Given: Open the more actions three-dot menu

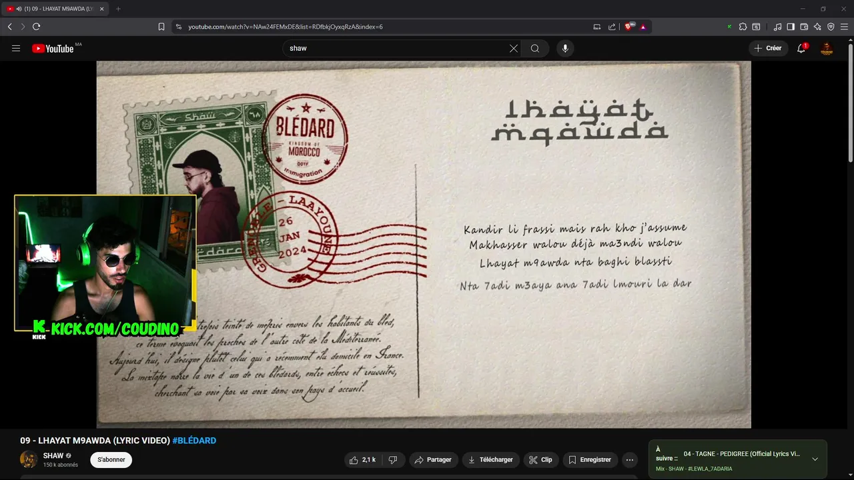Looking at the screenshot, I should [629, 460].
